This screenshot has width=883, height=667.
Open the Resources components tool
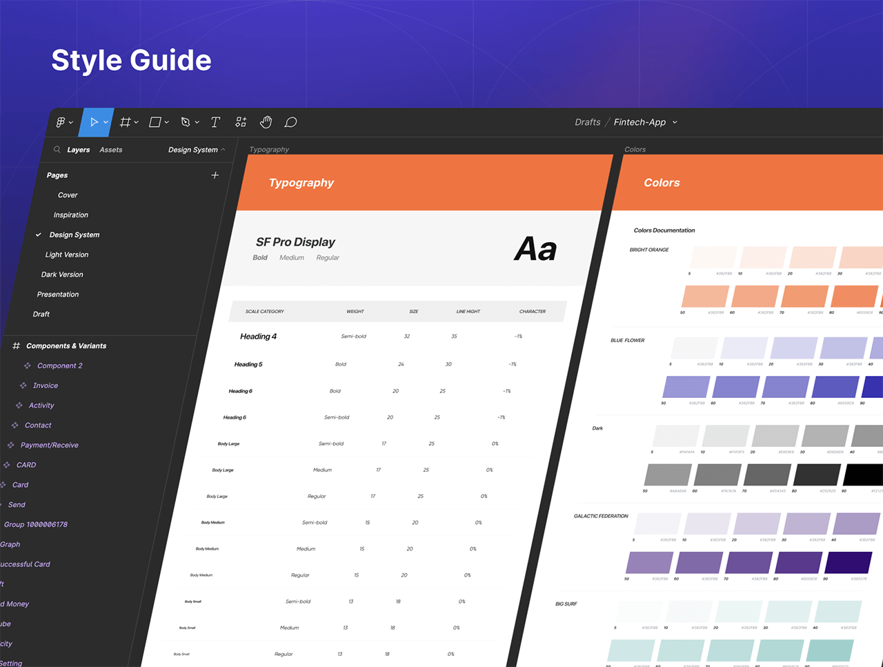[x=241, y=122]
